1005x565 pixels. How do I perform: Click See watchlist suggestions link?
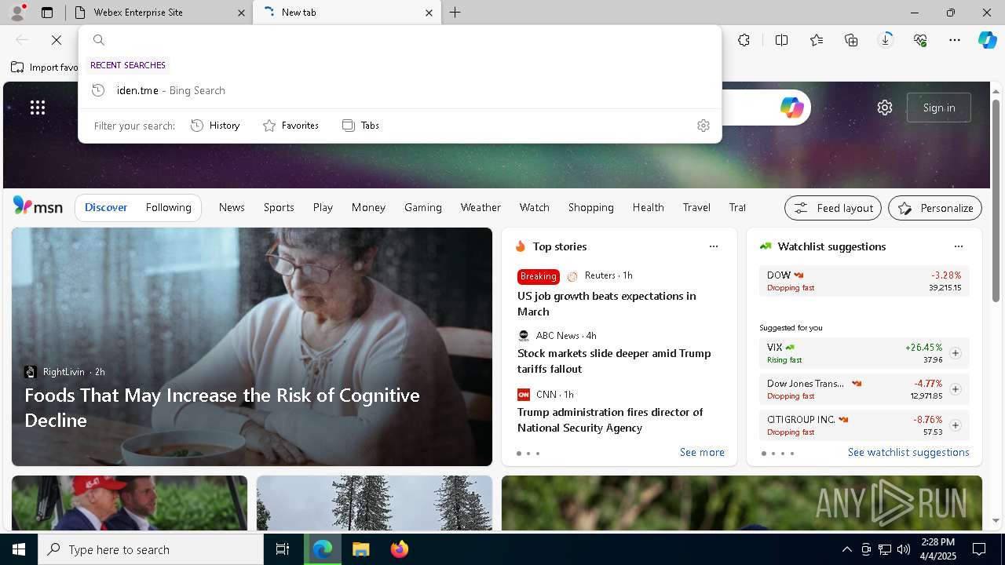click(908, 452)
